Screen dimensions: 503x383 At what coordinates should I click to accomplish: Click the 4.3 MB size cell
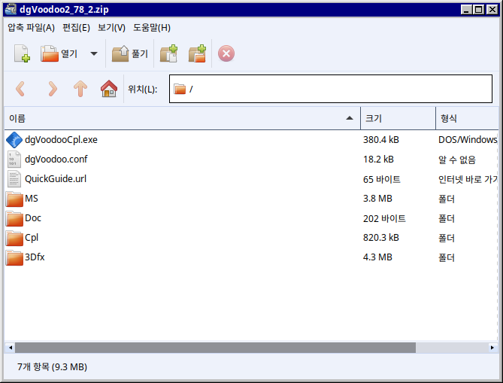pyautogui.click(x=377, y=257)
